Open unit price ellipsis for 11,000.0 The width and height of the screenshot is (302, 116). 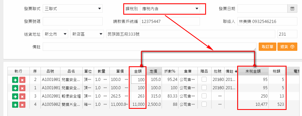pyautogui.click(x=127, y=104)
